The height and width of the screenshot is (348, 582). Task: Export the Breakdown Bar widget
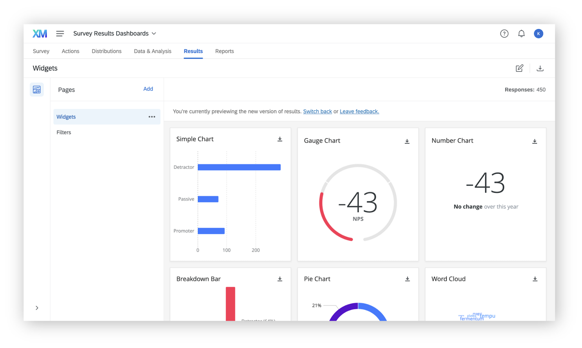[x=280, y=278]
